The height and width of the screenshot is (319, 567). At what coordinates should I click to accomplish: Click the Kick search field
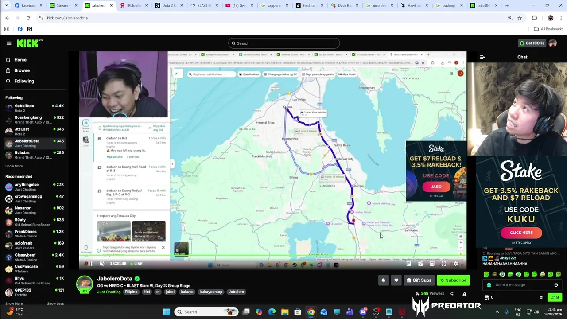[284, 43]
